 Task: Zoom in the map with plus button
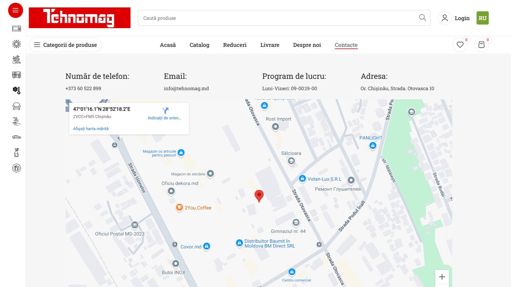pyautogui.click(x=442, y=277)
